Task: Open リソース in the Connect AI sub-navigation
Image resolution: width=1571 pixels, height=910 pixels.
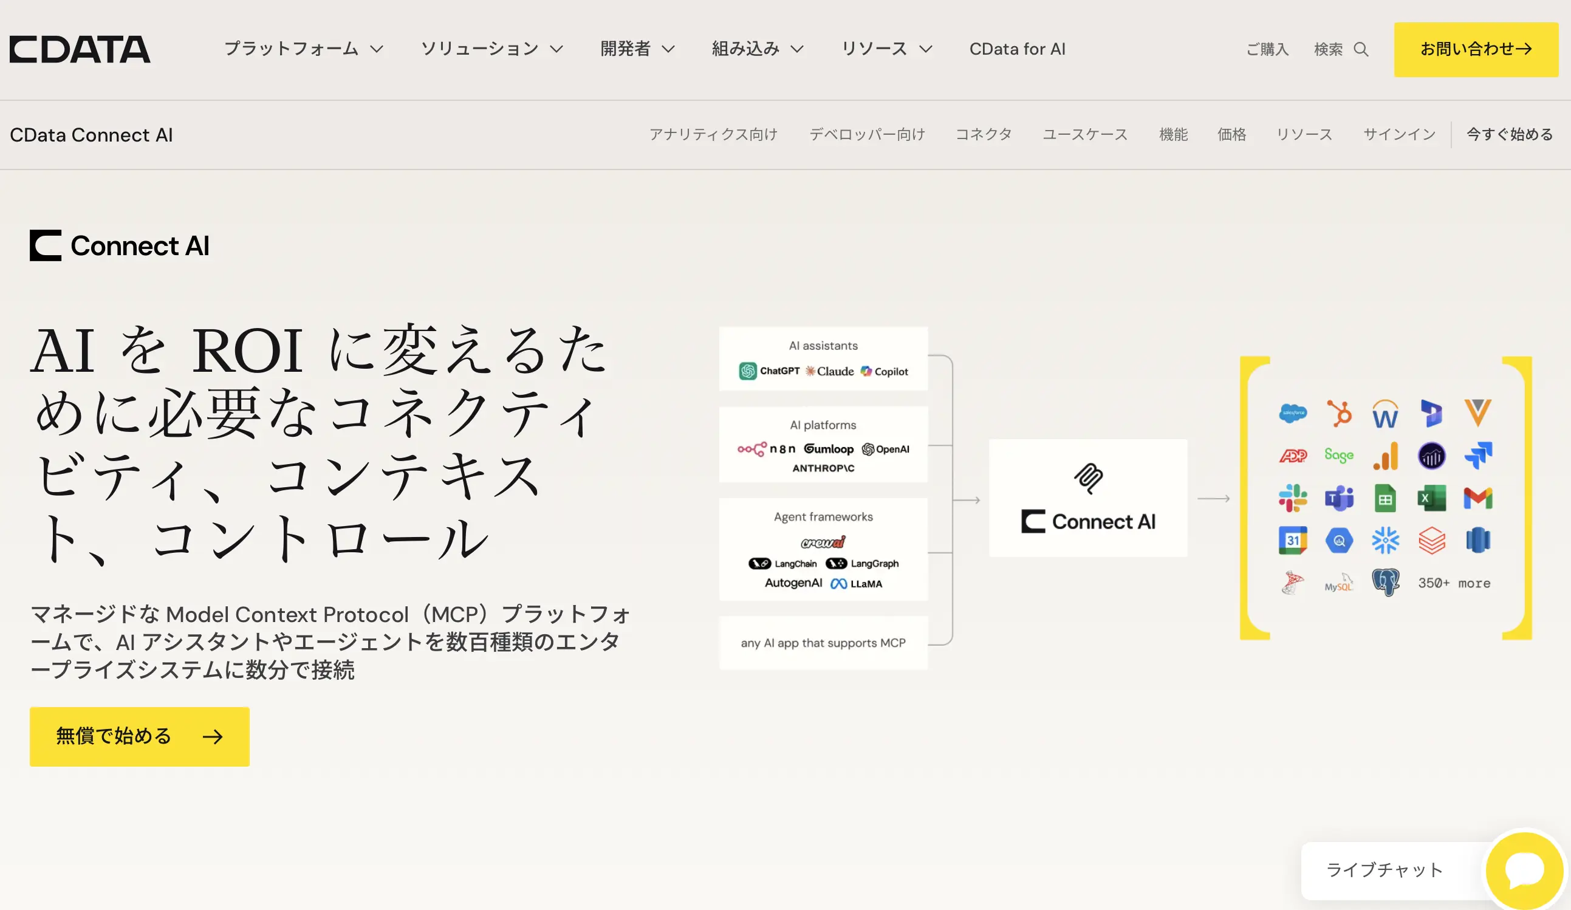Action: [x=1304, y=135]
